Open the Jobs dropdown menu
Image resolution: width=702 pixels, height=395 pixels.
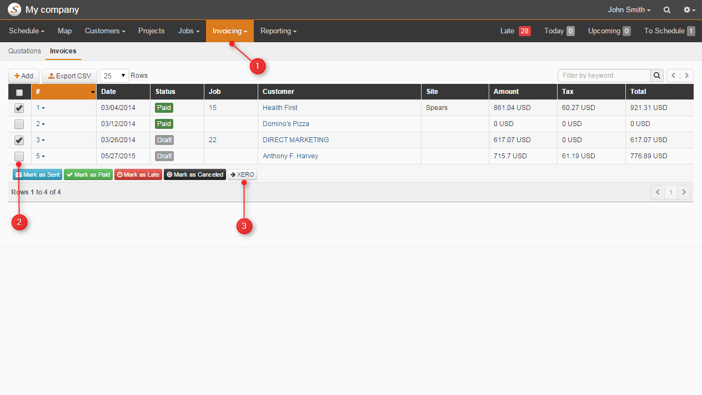click(189, 31)
